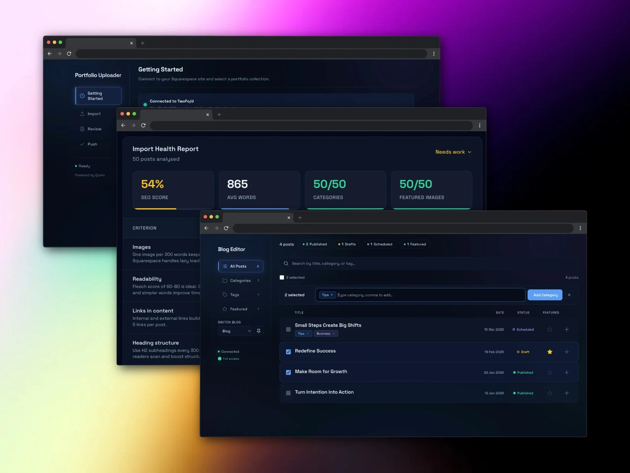Open a new tab in the Health Report window

(219, 114)
